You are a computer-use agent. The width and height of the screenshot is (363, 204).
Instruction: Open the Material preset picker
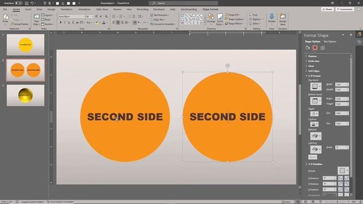tap(316, 136)
